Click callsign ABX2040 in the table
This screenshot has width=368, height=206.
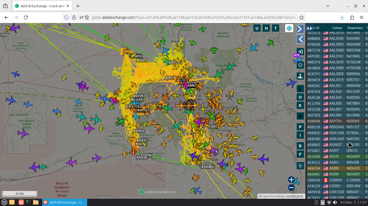pyautogui.click(x=337, y=127)
